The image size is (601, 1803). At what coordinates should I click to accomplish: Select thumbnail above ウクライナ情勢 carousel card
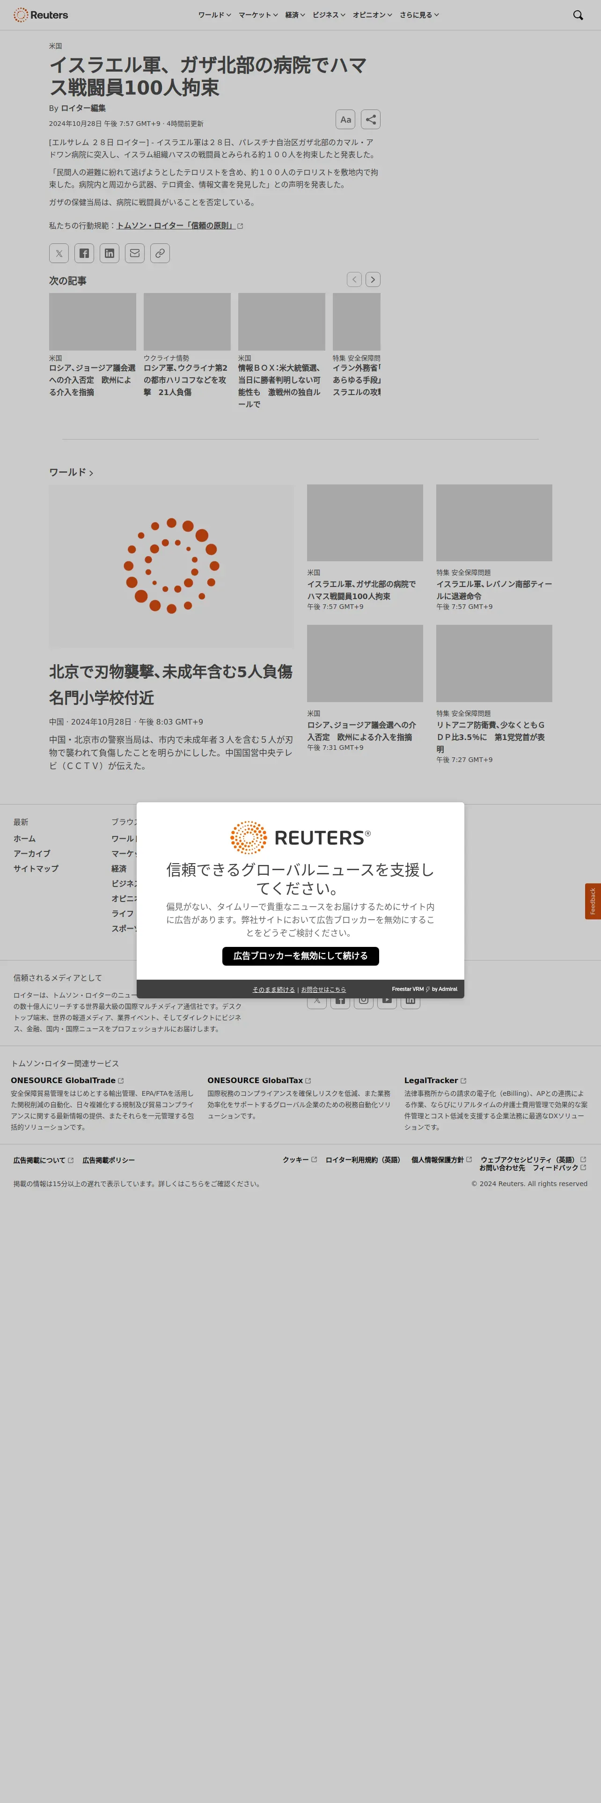pos(187,322)
